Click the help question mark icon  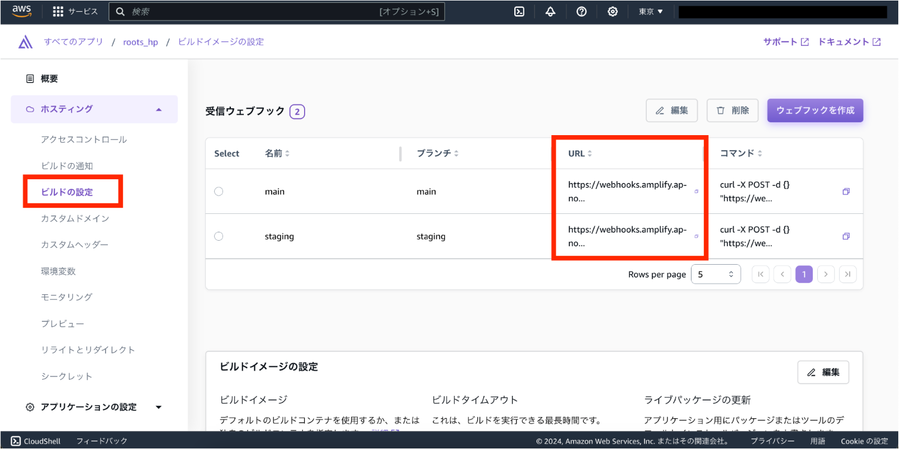pos(581,12)
